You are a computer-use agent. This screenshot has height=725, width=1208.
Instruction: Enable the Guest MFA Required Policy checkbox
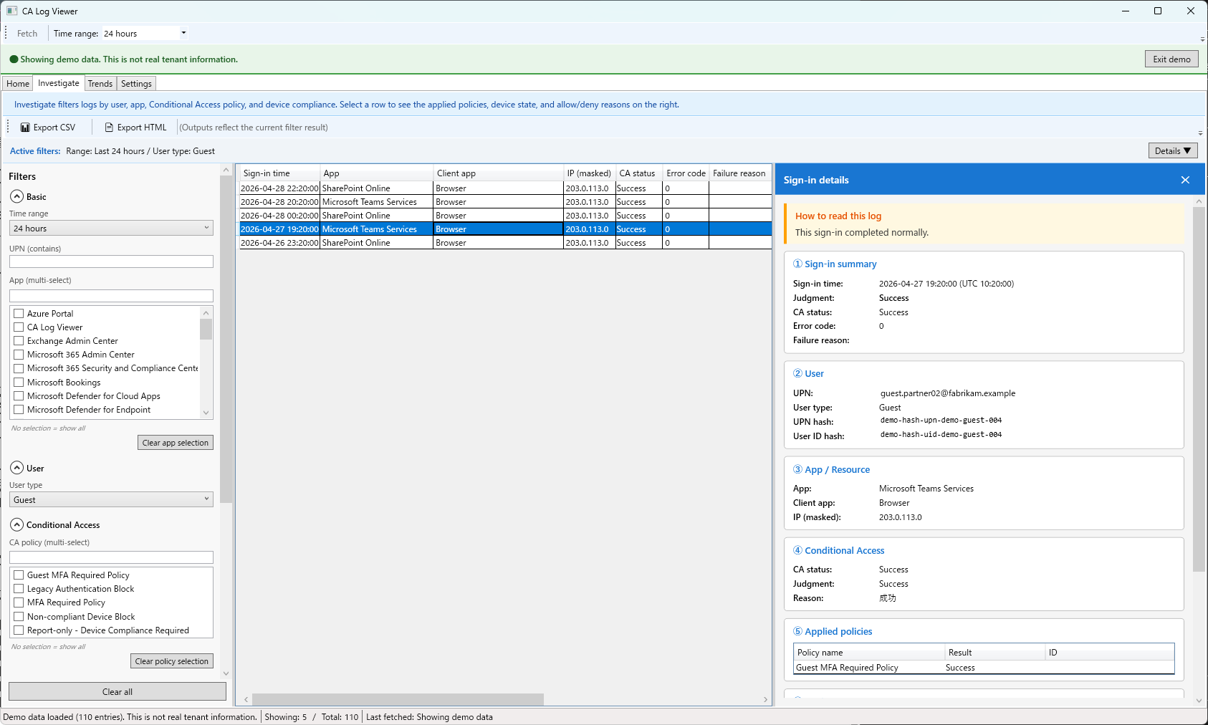19,575
